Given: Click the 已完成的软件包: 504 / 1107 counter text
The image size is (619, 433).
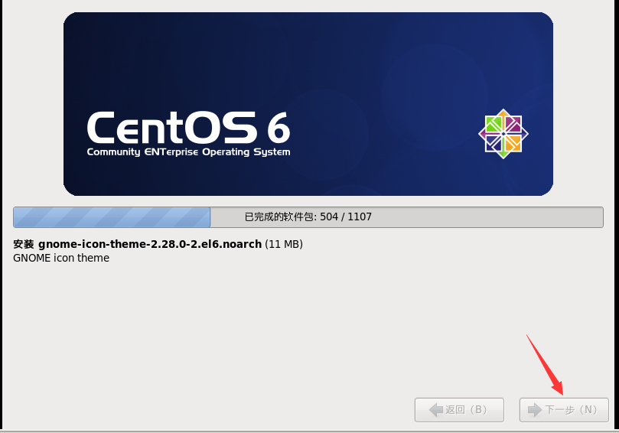Looking at the screenshot, I should (308, 217).
